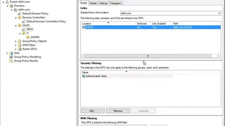Collapse the Domains node
225x126 pixels.
7,6
